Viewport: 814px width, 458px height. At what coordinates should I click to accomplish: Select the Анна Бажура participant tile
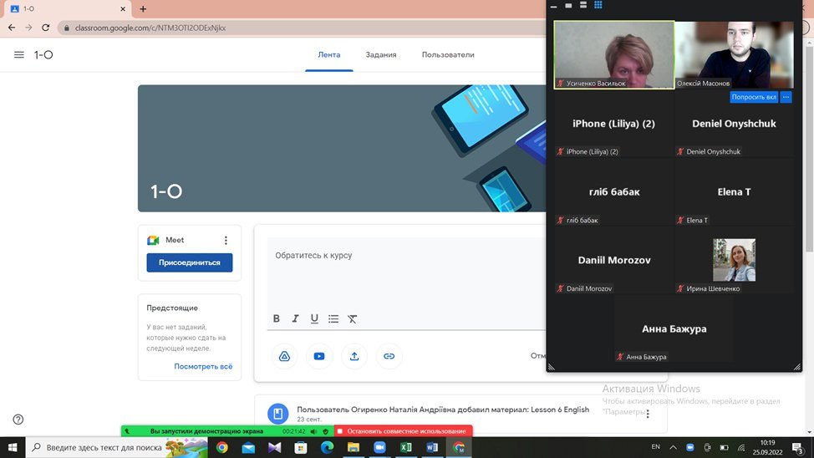tap(674, 328)
